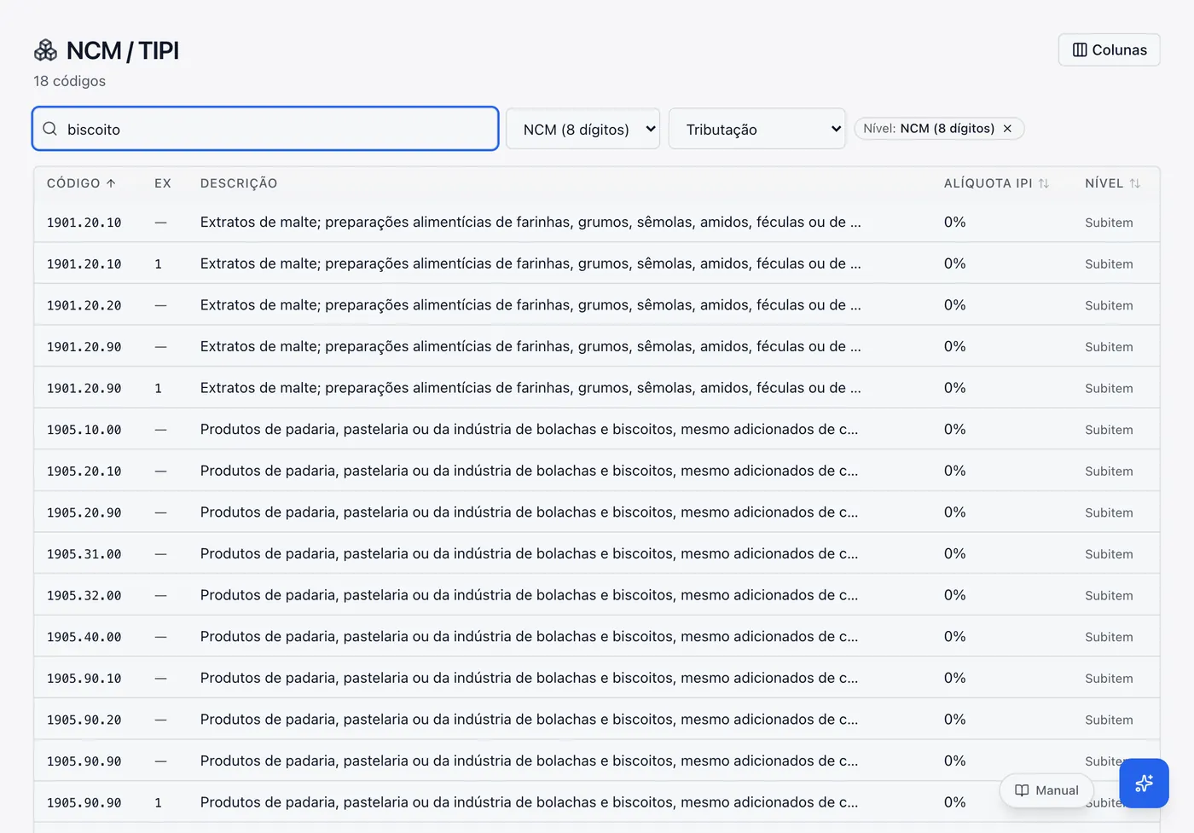1194x833 pixels.
Task: Click the NCM / TIPI page title
Action: click(x=123, y=51)
